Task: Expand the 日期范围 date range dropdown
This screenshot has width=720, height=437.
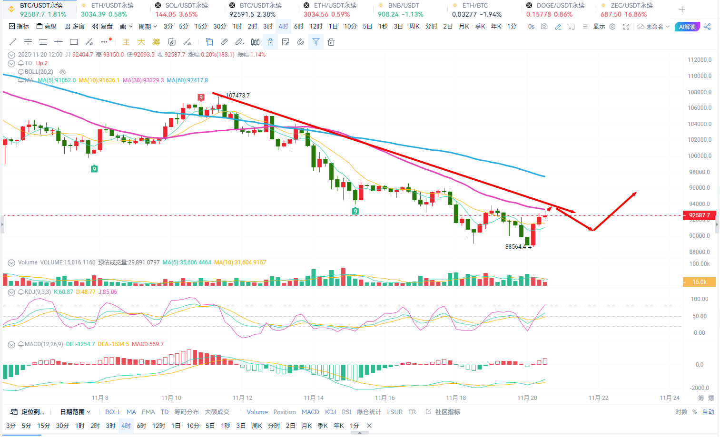Action: pos(75,412)
